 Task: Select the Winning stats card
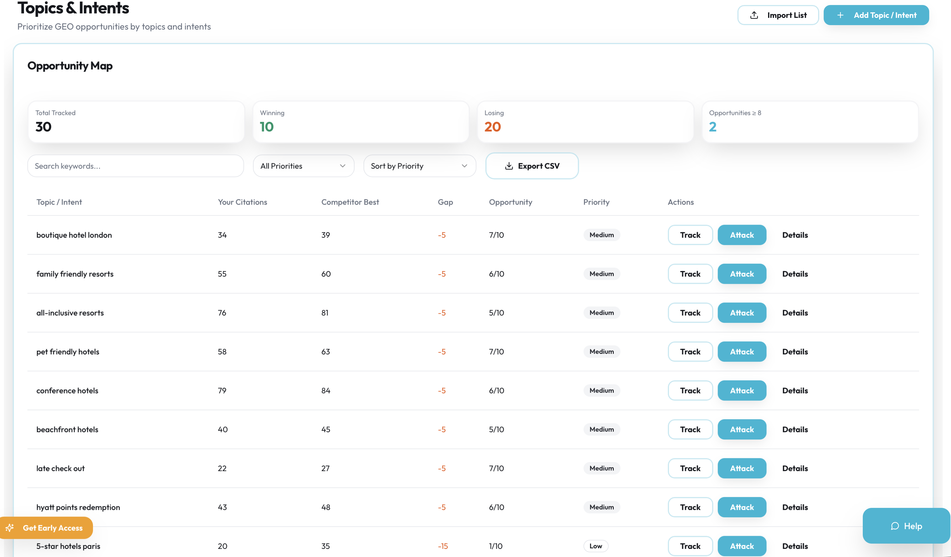[361, 121]
